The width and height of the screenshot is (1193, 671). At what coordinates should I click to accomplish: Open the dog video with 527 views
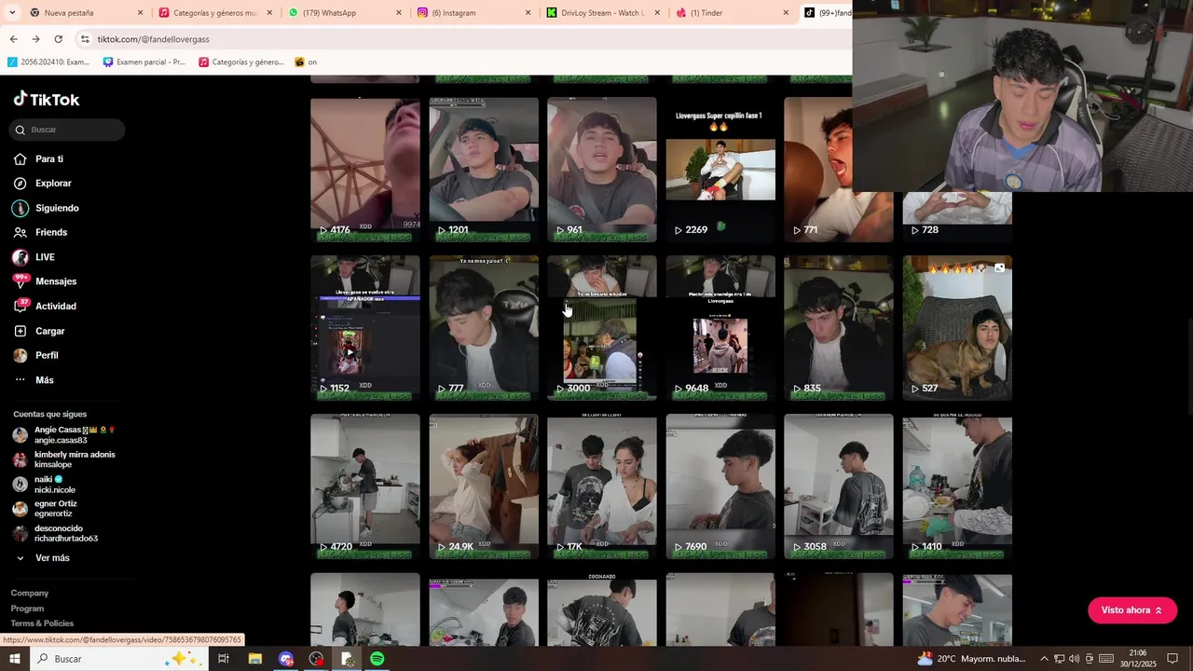tap(957, 328)
